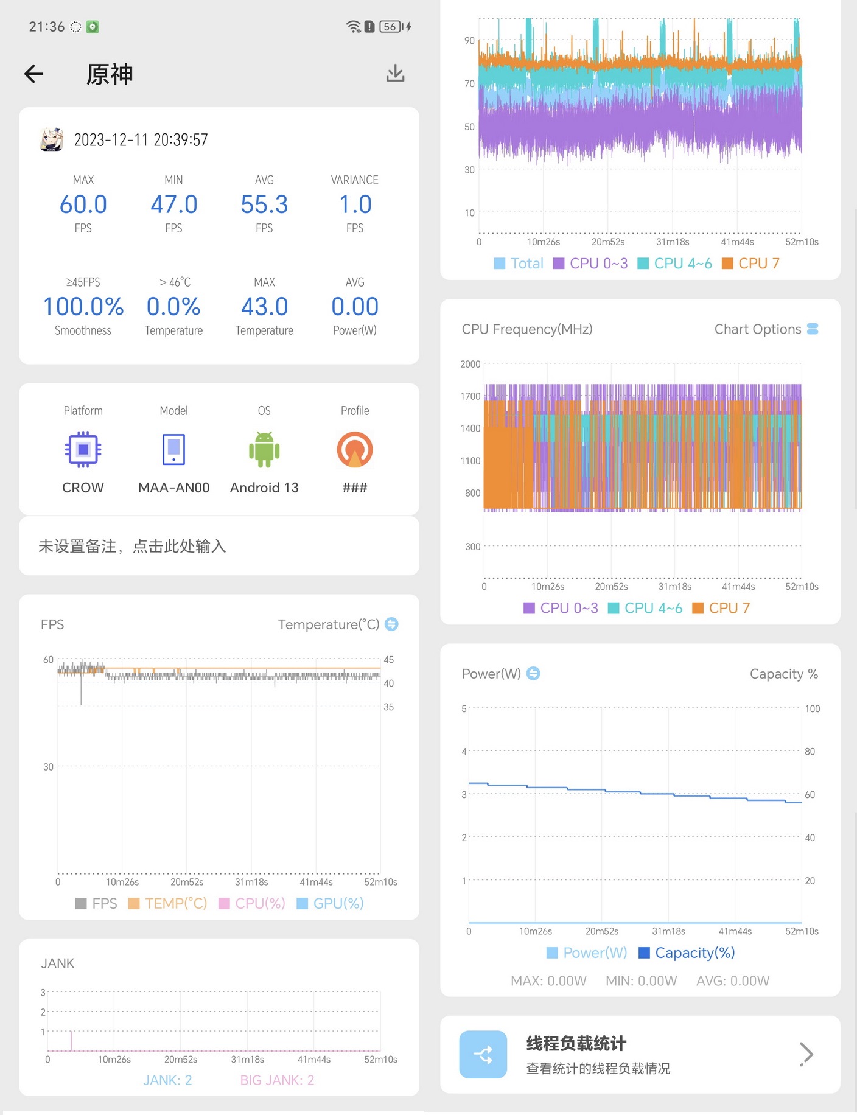Tap the thread load statistics share icon
Viewport: 857px width, 1115px height.
tap(483, 1054)
